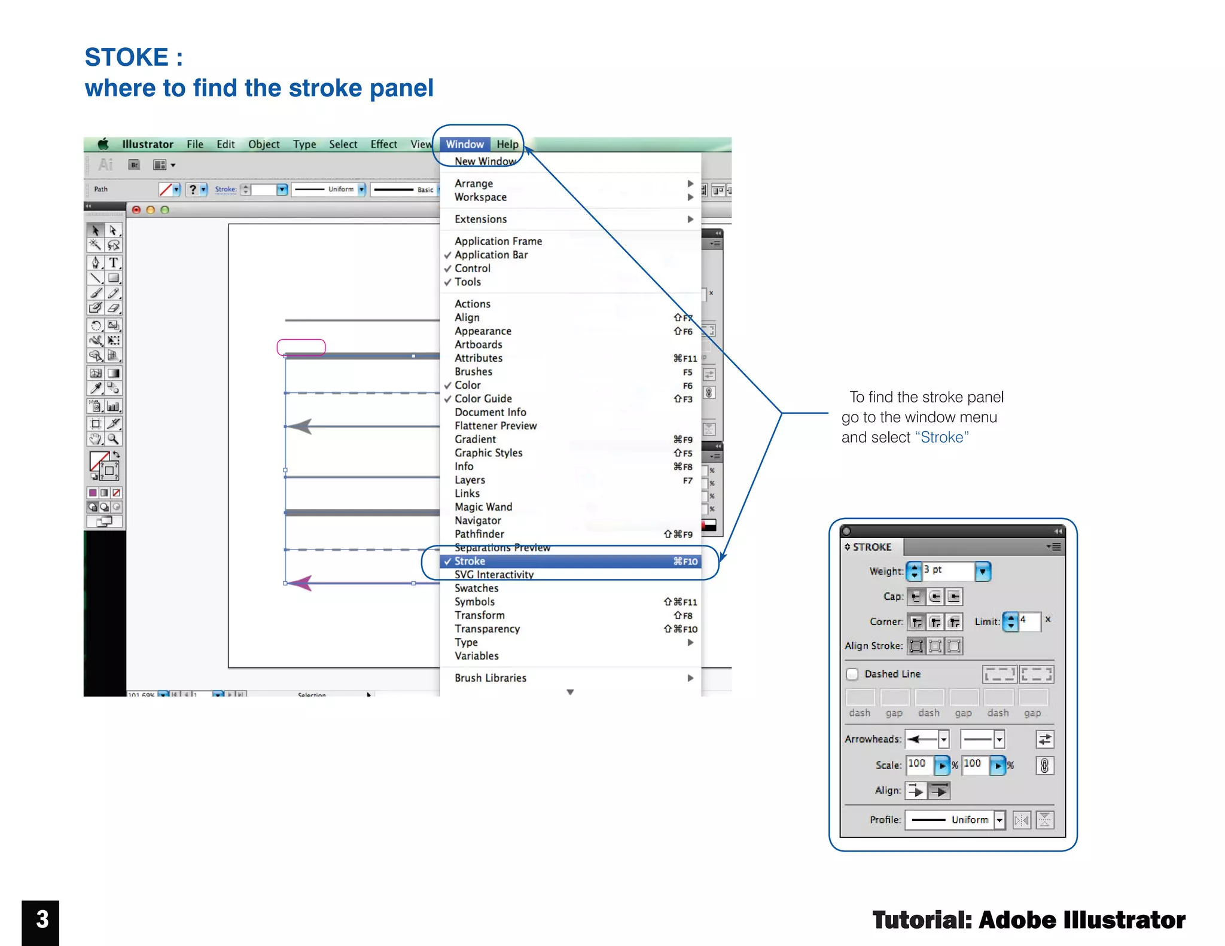Open the Object menu
This screenshot has width=1225, height=946.
click(264, 144)
